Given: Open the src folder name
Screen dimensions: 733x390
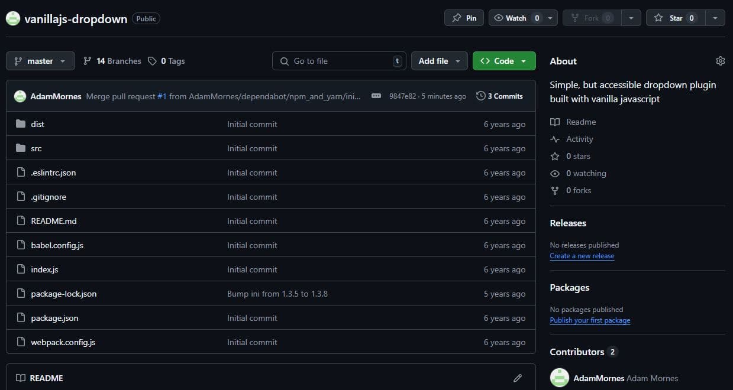Looking at the screenshot, I should (37, 148).
